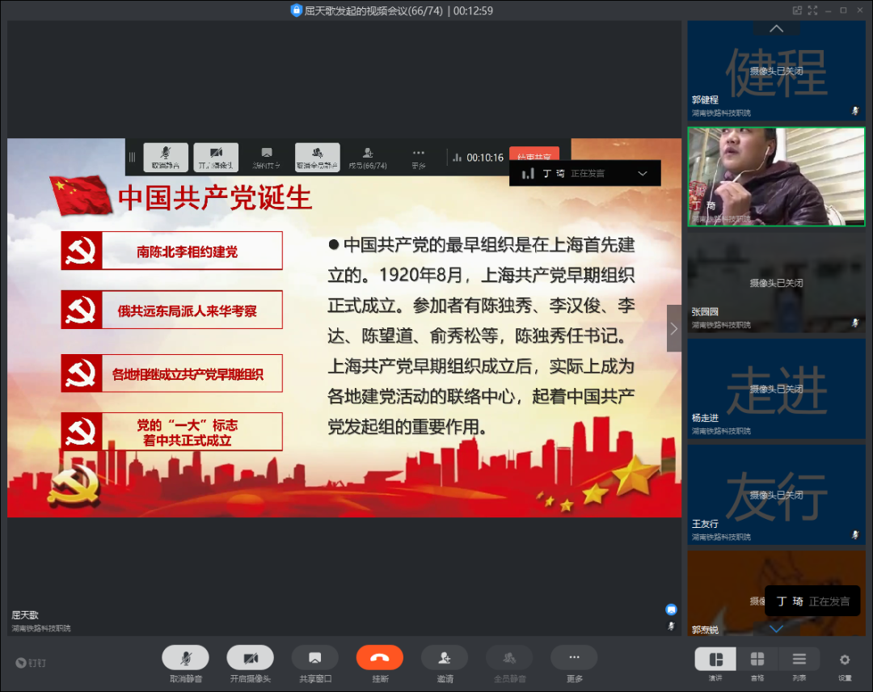Click 各地相继成立共产党早期组织 slide item
The image size is (873, 692).
pos(172,373)
